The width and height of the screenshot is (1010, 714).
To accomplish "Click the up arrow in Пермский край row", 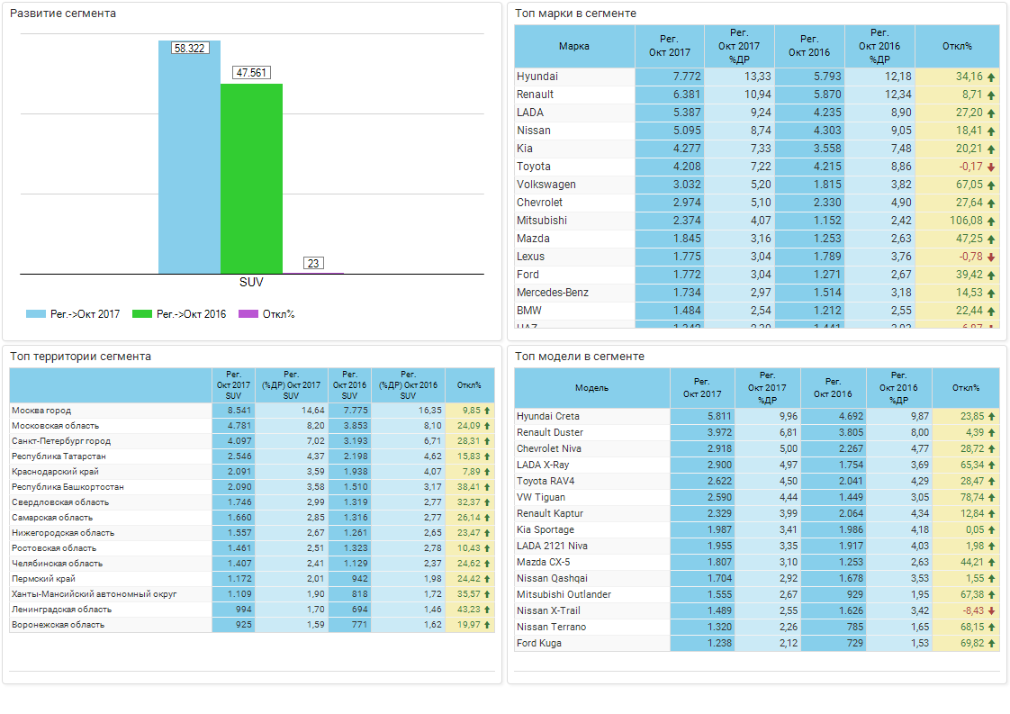I will pyautogui.click(x=487, y=579).
